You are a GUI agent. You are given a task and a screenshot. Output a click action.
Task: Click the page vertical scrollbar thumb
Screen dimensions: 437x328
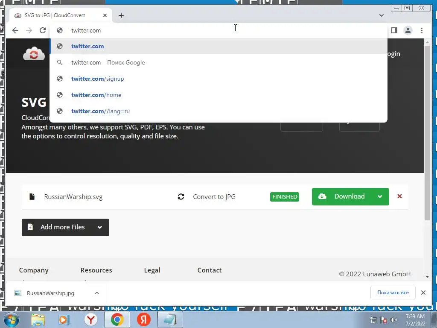(427, 133)
